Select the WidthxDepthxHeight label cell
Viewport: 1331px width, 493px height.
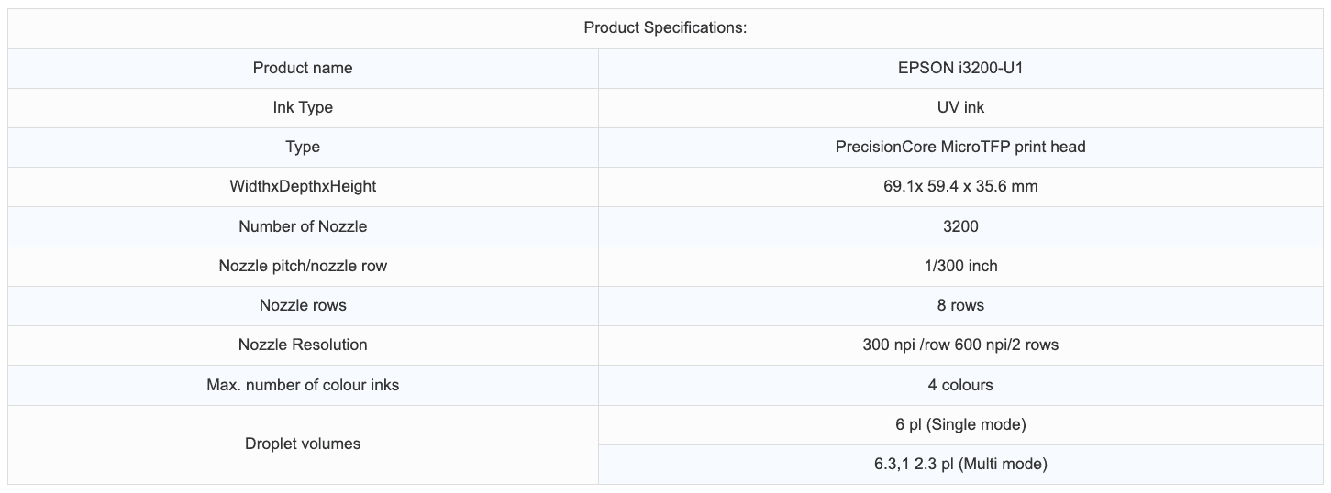click(303, 186)
